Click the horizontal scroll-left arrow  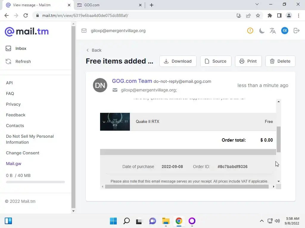click(102, 186)
